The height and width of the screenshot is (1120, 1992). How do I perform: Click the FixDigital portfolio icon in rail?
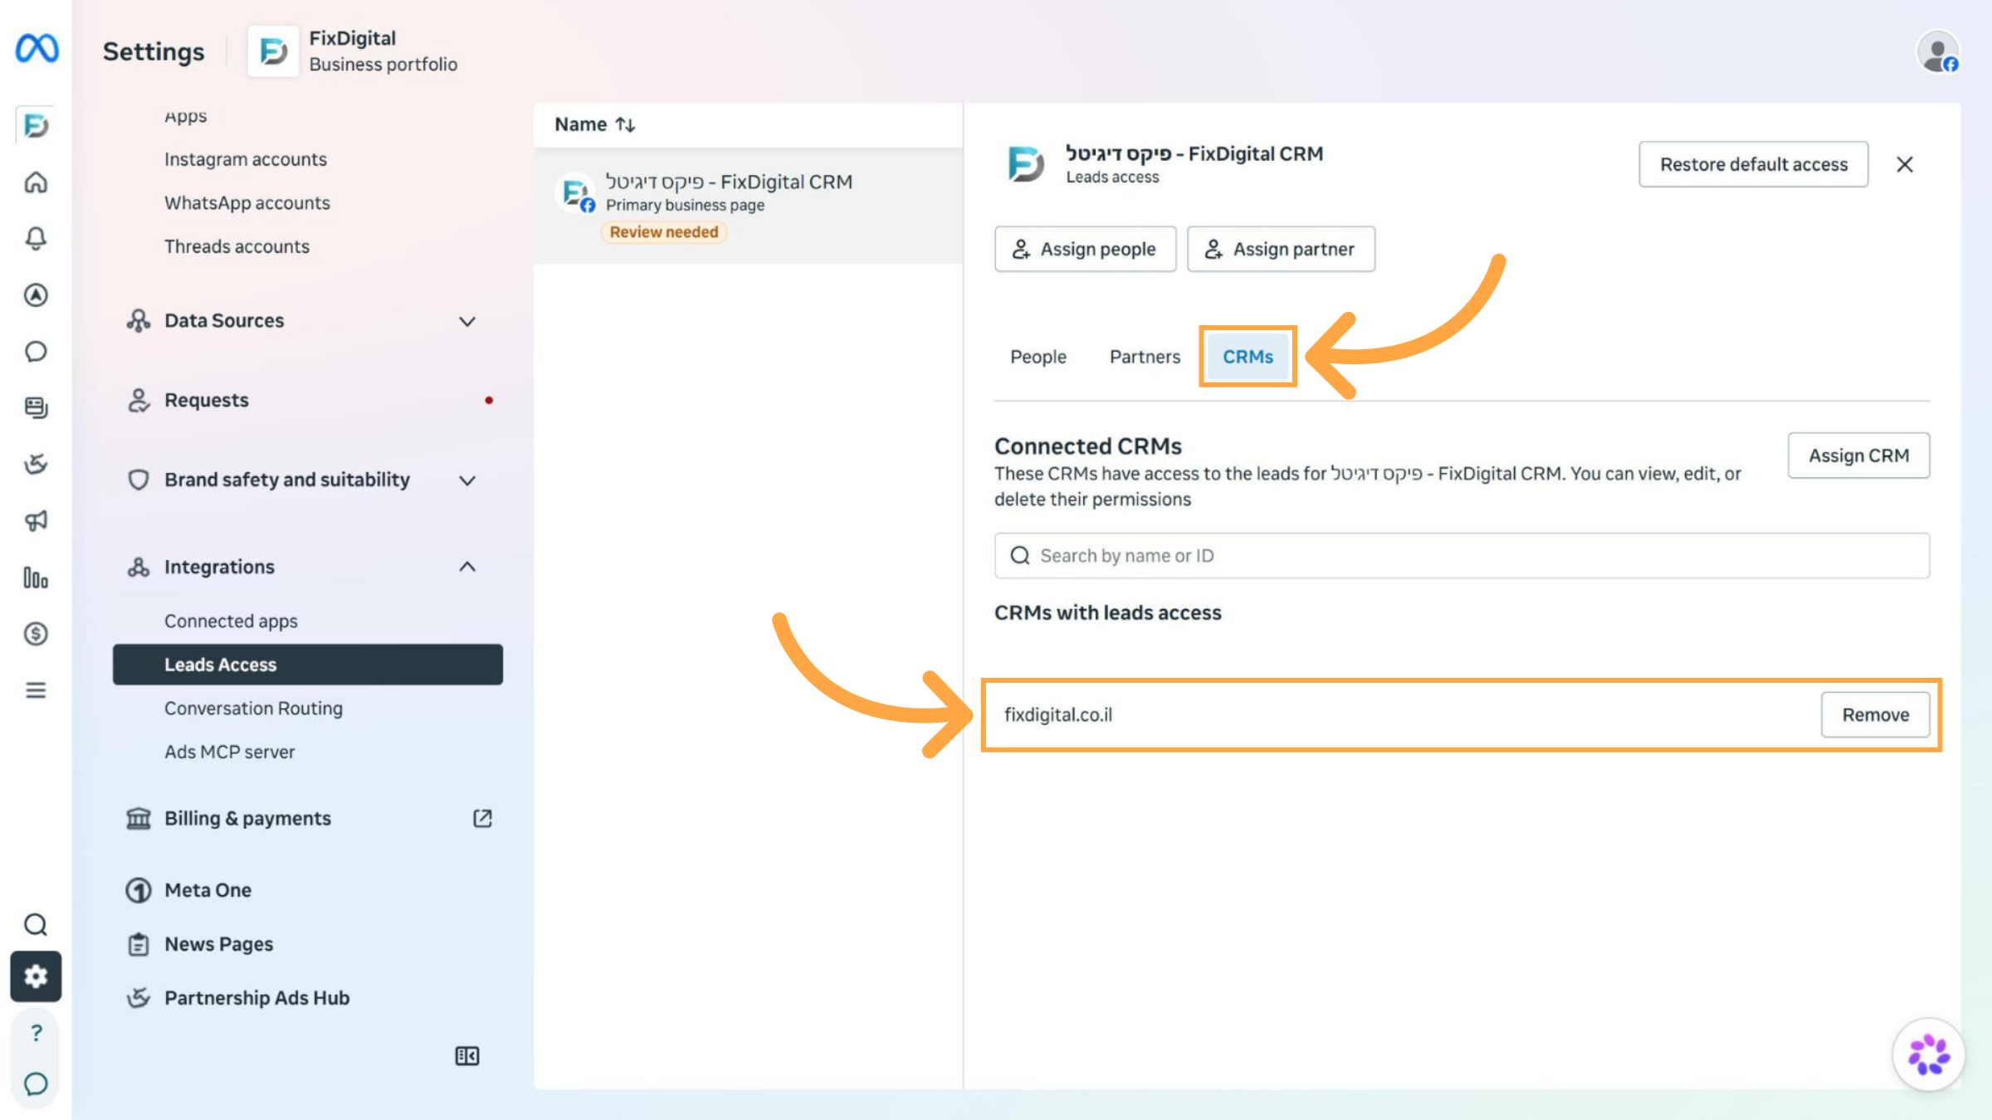point(36,126)
